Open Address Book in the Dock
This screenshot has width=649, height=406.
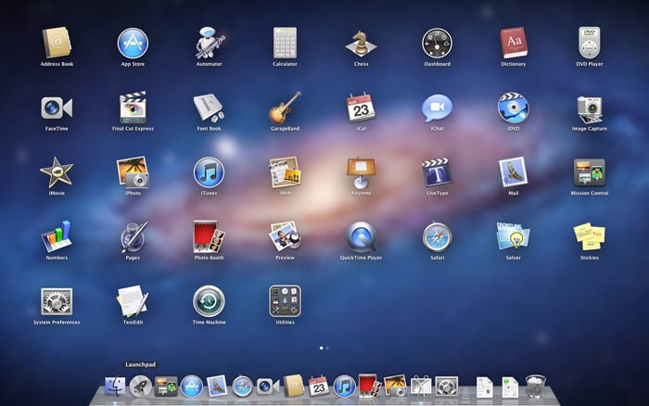[x=294, y=387]
